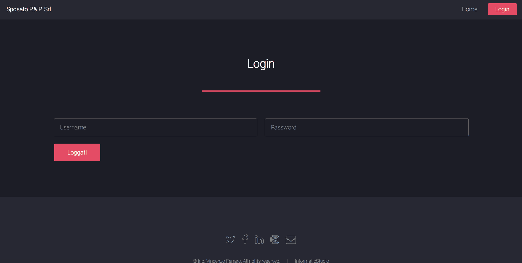This screenshot has width=522, height=263.
Task: Submit the form with Loggati button
Action: (x=77, y=152)
